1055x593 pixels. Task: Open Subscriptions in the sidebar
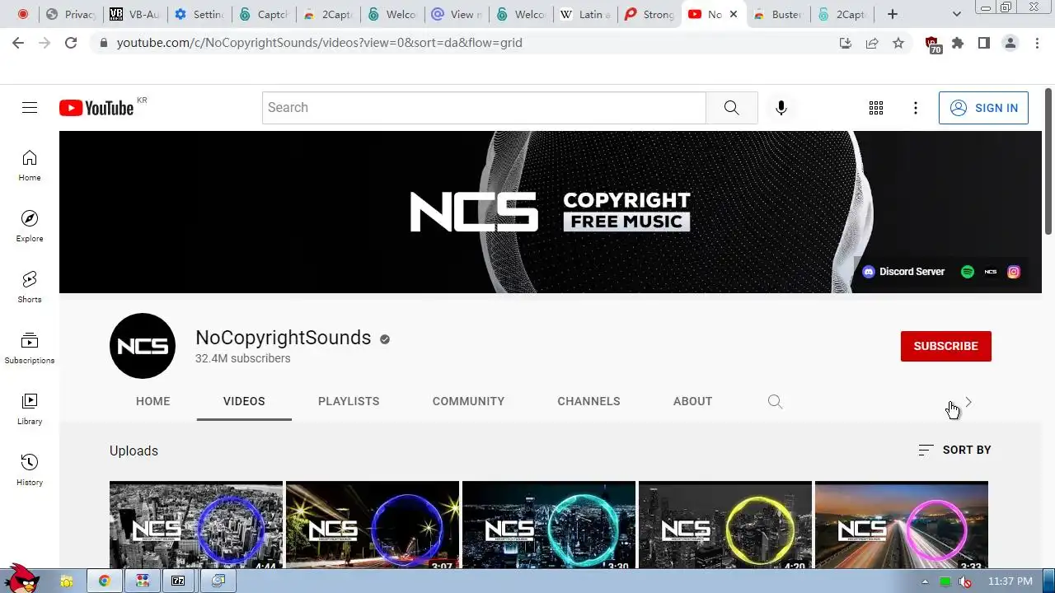(30, 348)
